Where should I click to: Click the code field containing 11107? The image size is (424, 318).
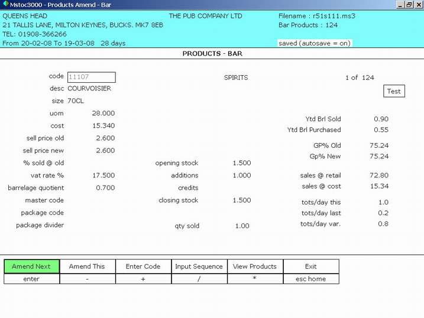point(91,77)
